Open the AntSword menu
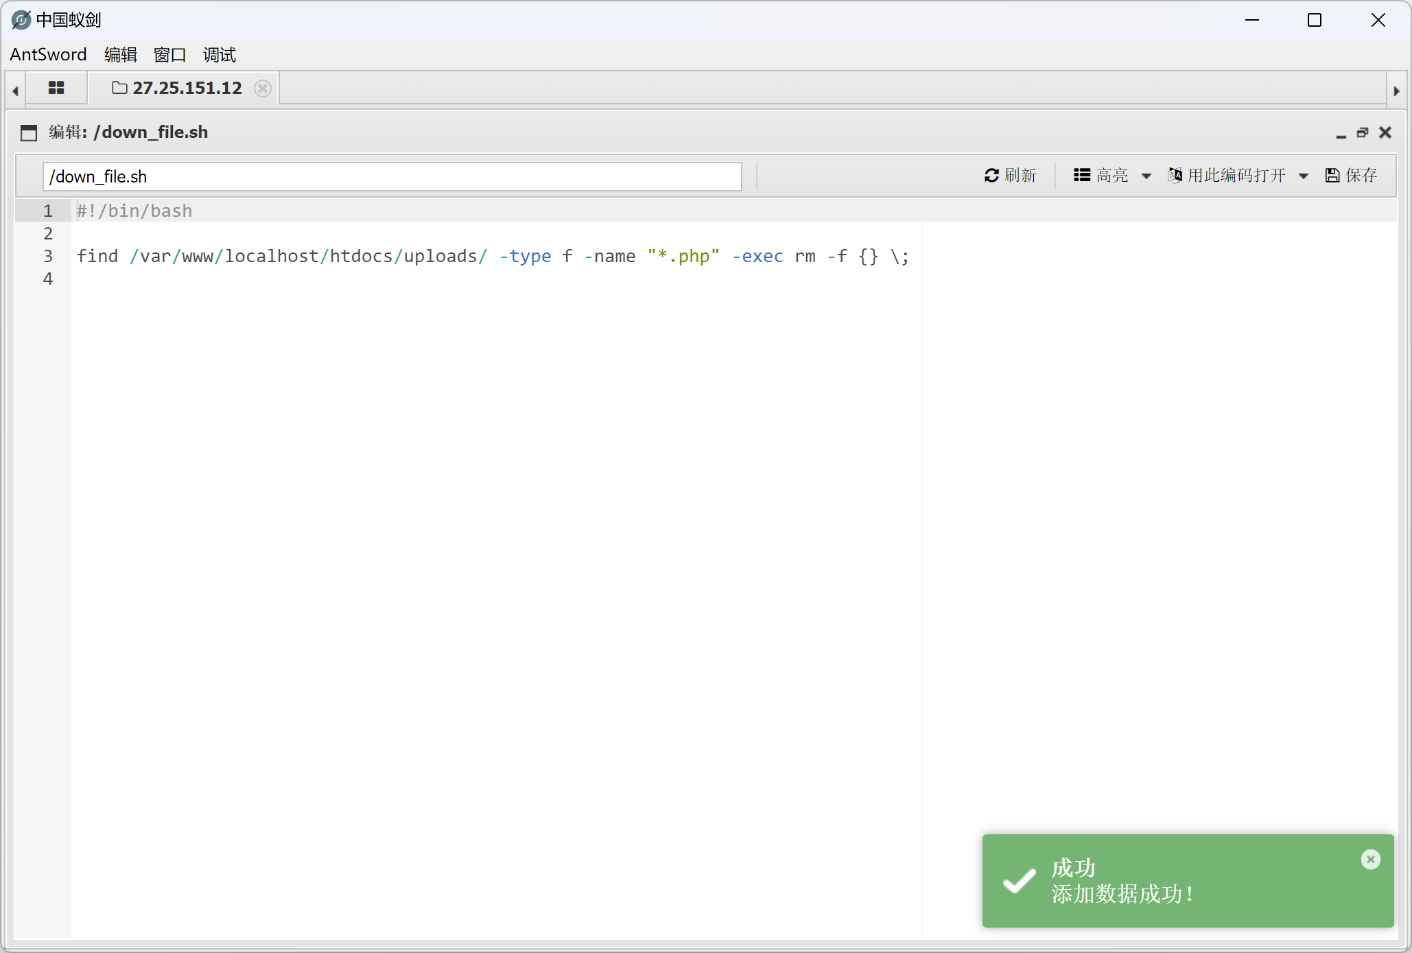This screenshot has width=1412, height=953. (48, 54)
